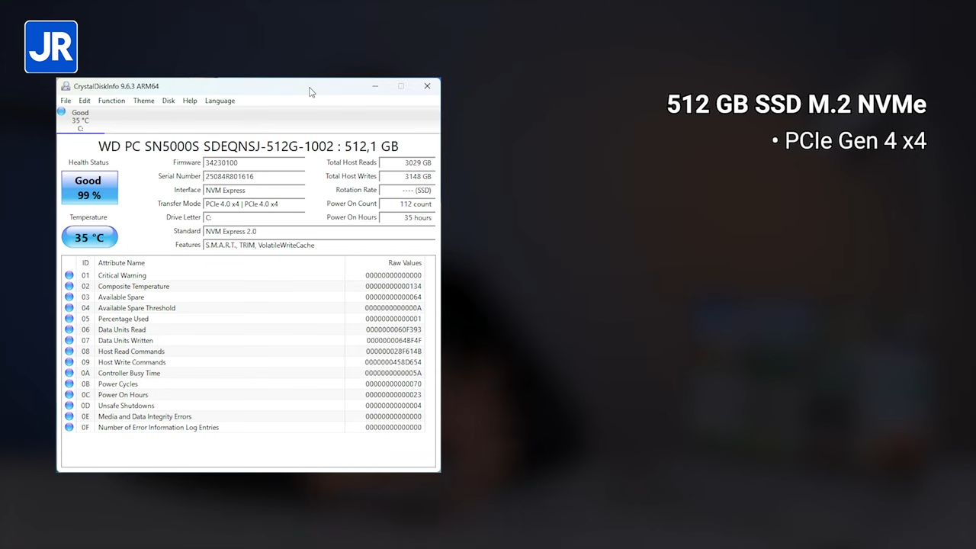Screen dimensions: 976x549
Task: Click raw value 0000000458D654
Action: [393, 362]
